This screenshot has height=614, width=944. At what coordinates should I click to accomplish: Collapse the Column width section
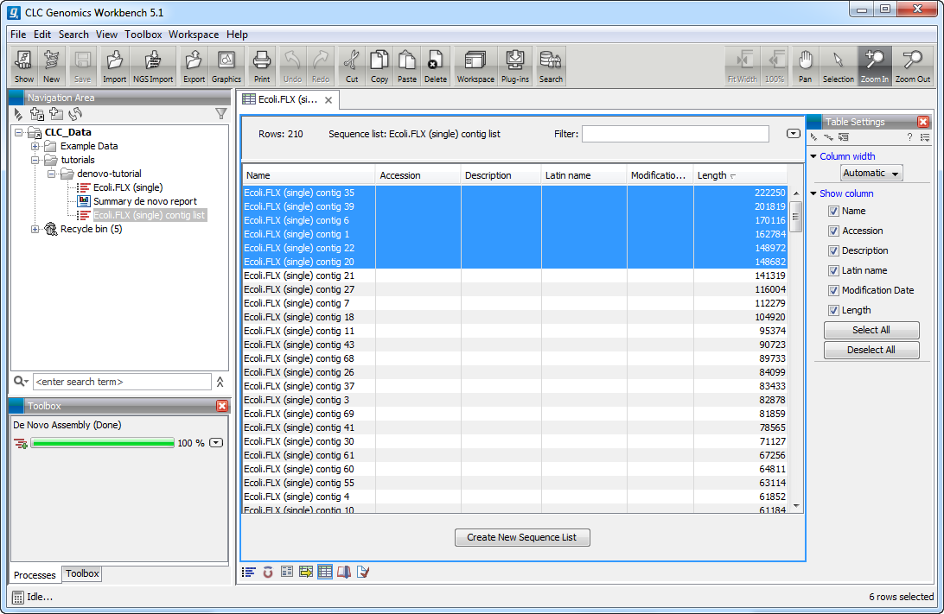tap(814, 156)
